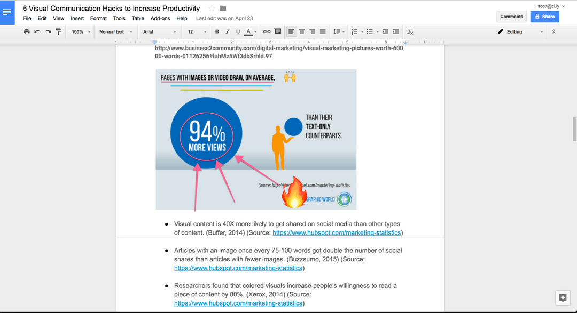This screenshot has width=577, height=313.
Task: Open hubspot link in Xerox 2014 bullet
Action: (238, 303)
